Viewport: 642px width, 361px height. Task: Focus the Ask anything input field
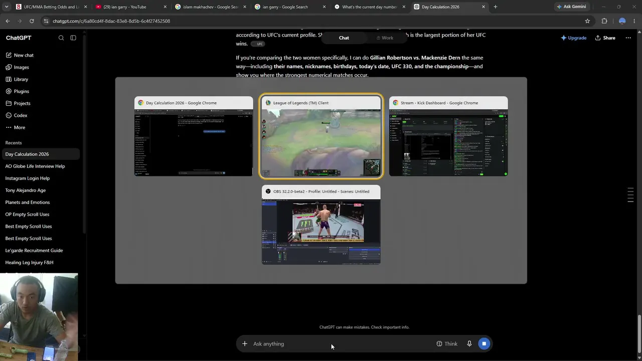(x=342, y=344)
